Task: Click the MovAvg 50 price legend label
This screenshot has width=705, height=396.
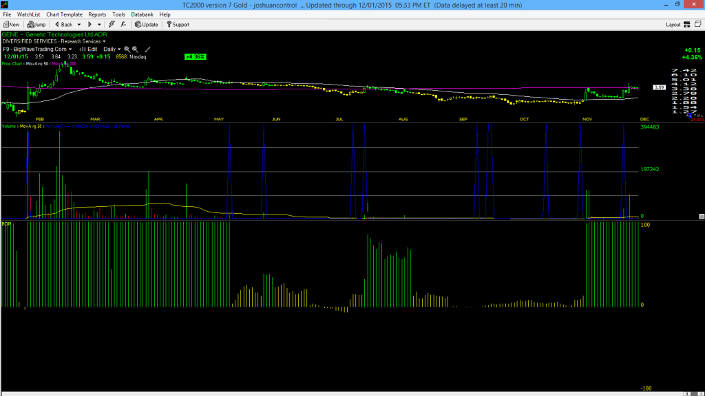Action: pos(37,64)
